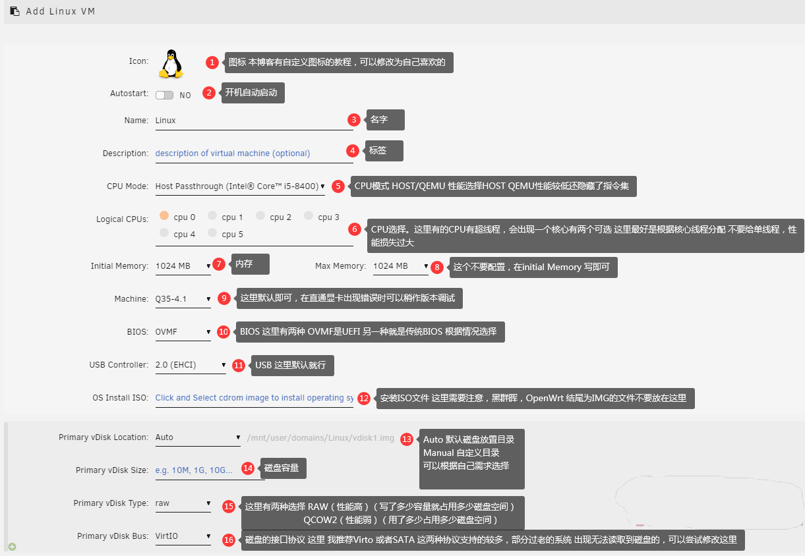This screenshot has width=805, height=556.
Task: Click the USB Controller label
Action: [x=119, y=365]
